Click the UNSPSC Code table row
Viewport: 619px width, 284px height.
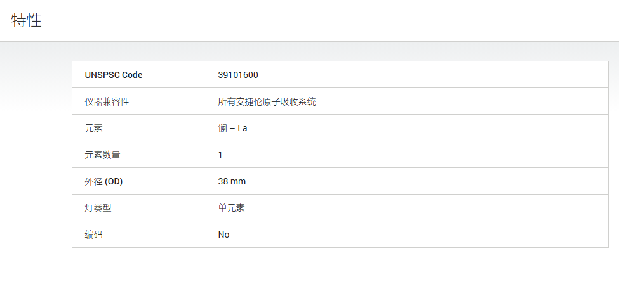pyautogui.click(x=340, y=75)
